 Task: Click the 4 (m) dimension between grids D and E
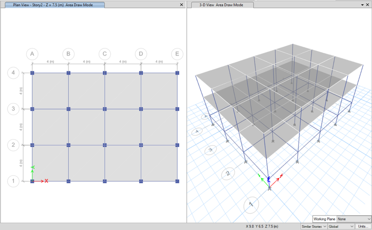(159, 62)
